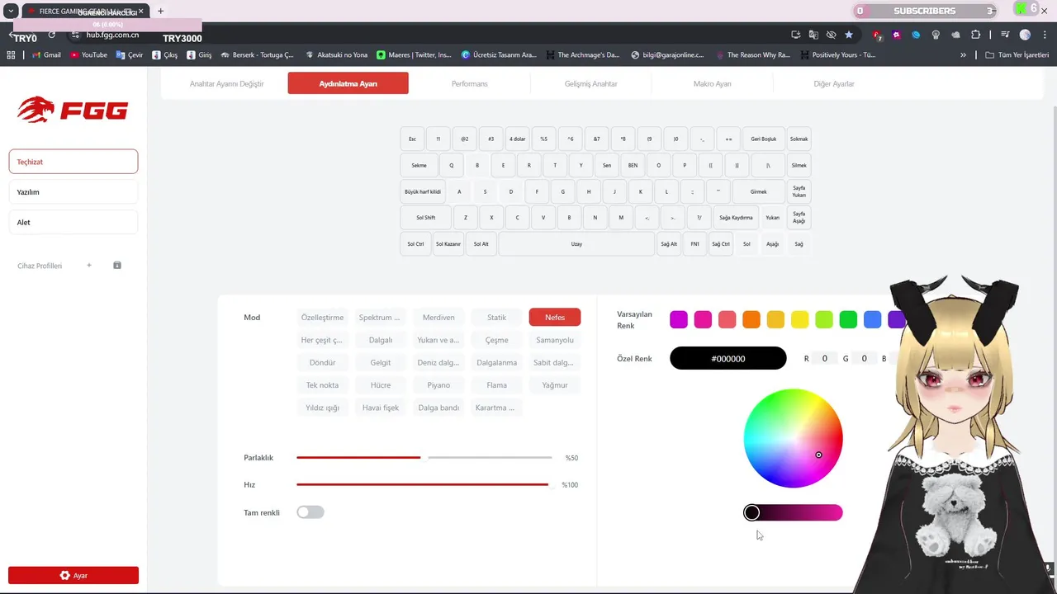
Task: Open the browser extensions puzzle icon
Action: point(976,35)
